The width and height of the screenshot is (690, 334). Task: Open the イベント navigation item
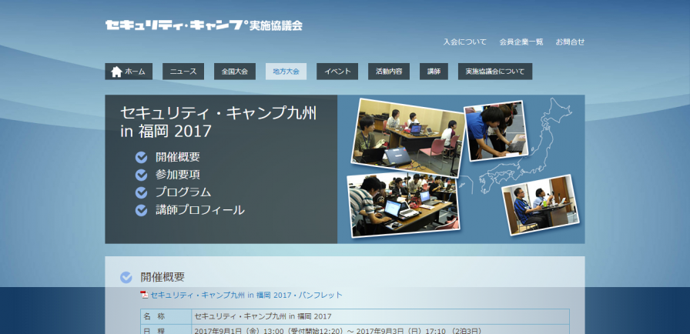337,72
